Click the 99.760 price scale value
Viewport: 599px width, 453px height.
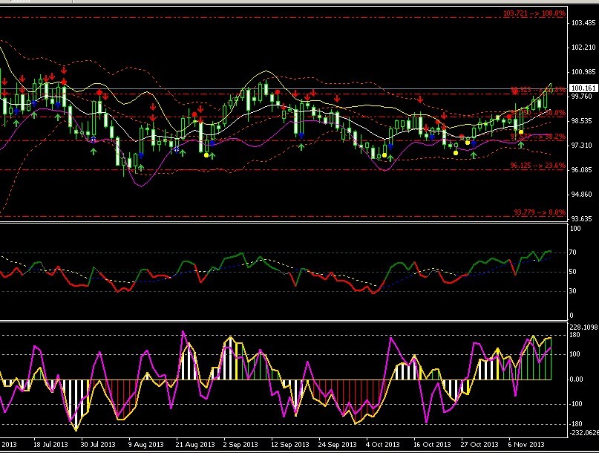(581, 97)
